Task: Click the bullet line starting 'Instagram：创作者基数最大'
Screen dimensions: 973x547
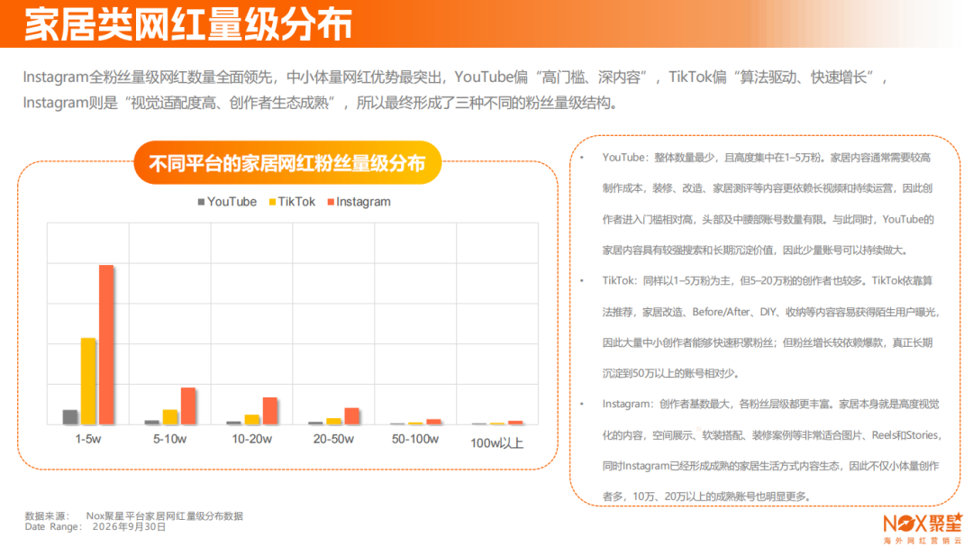Action: (770, 405)
